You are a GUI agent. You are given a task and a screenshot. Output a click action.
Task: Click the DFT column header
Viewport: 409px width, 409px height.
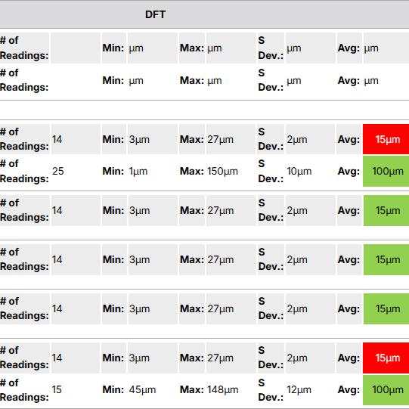[155, 14]
